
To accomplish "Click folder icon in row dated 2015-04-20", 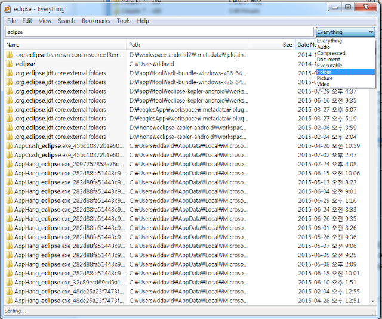I will (x=10, y=146).
